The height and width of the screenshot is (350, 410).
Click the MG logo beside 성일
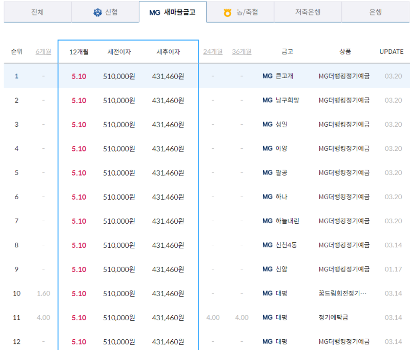click(268, 124)
